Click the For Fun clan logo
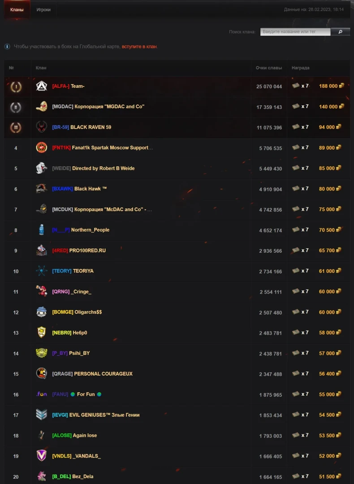The height and width of the screenshot is (484, 354). 42,394
